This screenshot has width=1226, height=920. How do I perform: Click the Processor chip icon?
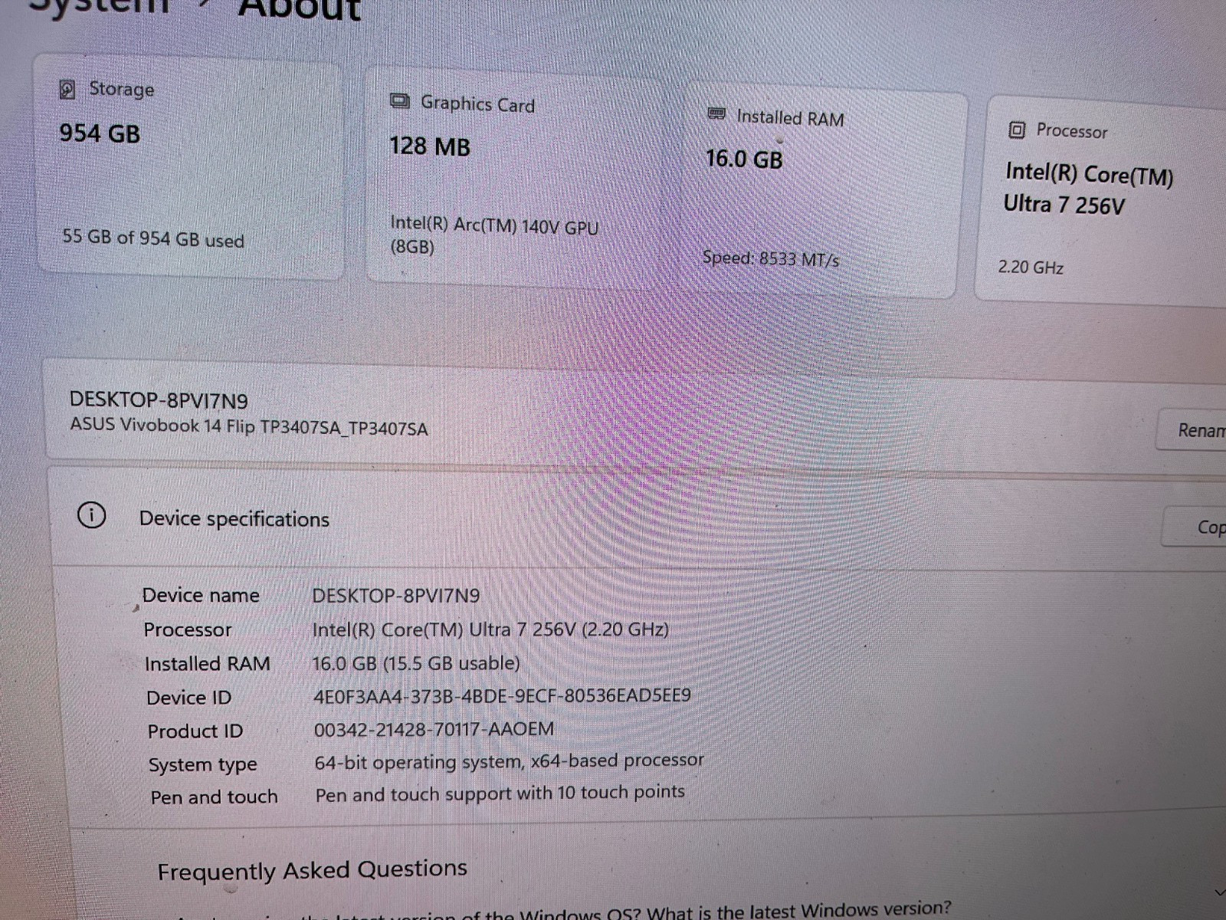pyautogui.click(x=1016, y=130)
